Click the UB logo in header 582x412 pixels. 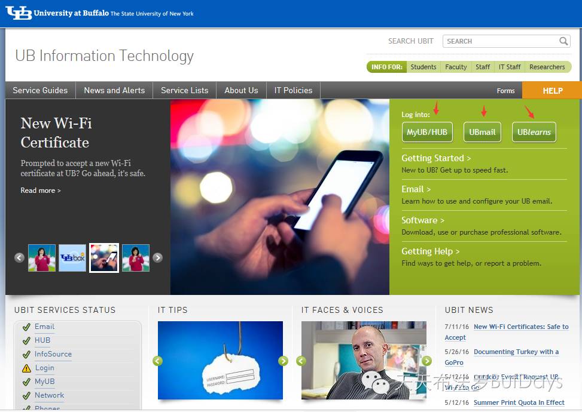tap(19, 13)
